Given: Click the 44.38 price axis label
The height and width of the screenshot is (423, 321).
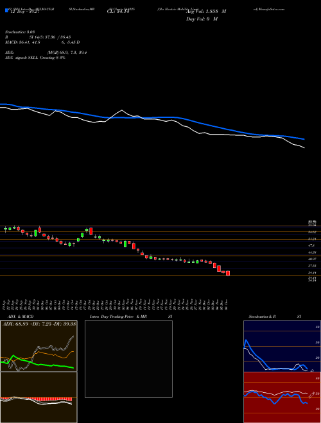Looking at the screenshot, I should click(312, 253).
